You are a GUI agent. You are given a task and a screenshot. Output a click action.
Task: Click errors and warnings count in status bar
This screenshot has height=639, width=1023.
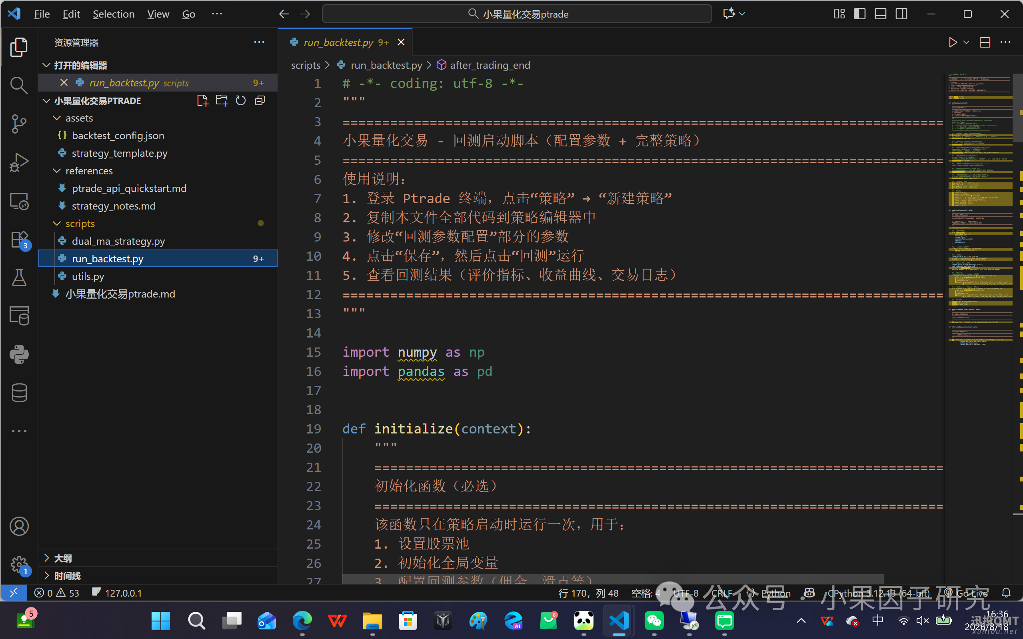click(57, 593)
